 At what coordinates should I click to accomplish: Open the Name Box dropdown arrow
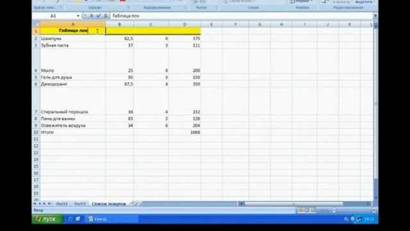(x=78, y=16)
